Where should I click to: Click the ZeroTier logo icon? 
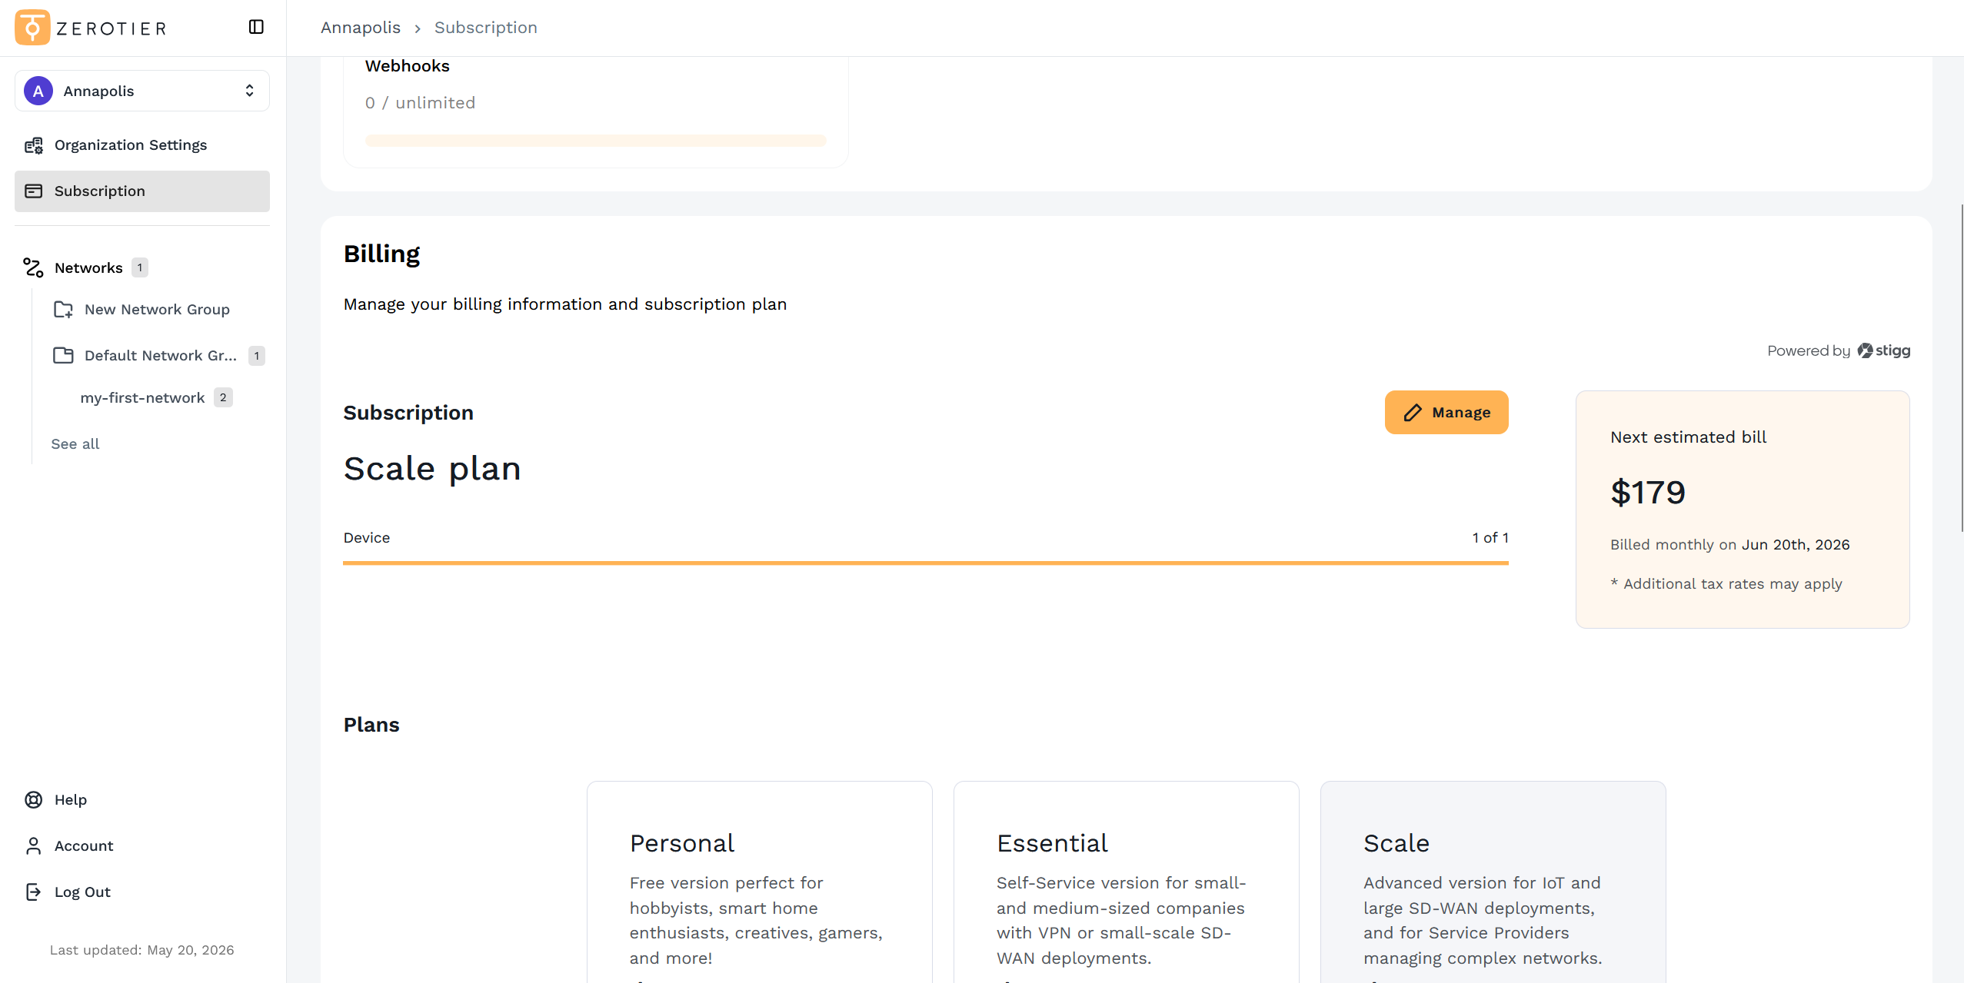pos(32,28)
